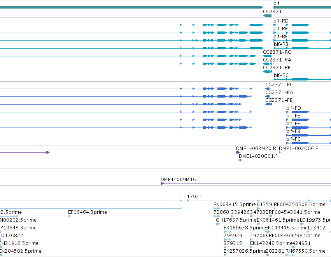331x257 pixels.
Task: Select EST EK061461.5prime
Action: [278, 220]
